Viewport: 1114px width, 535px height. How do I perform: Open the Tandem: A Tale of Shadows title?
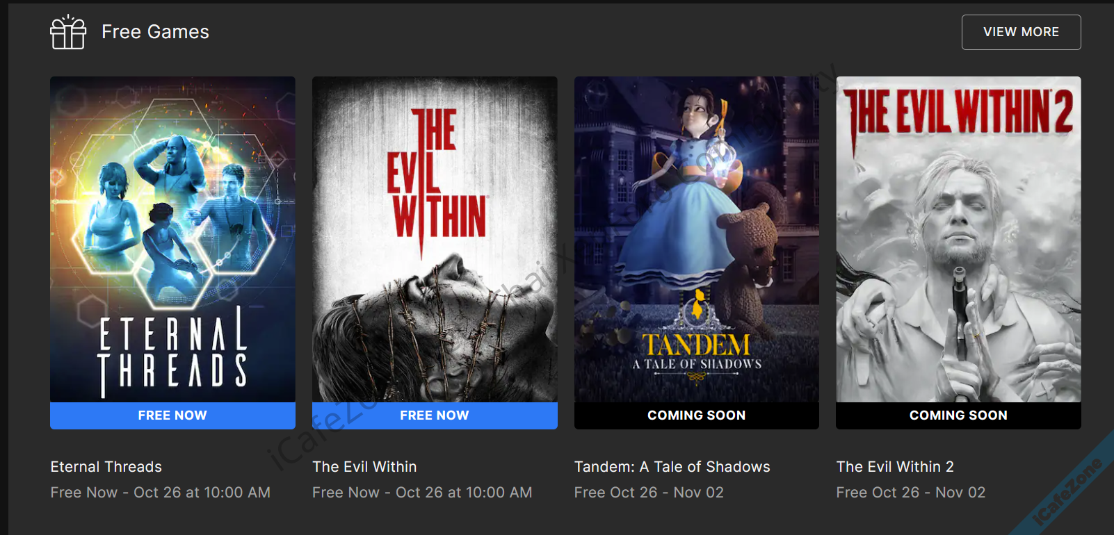coord(672,467)
